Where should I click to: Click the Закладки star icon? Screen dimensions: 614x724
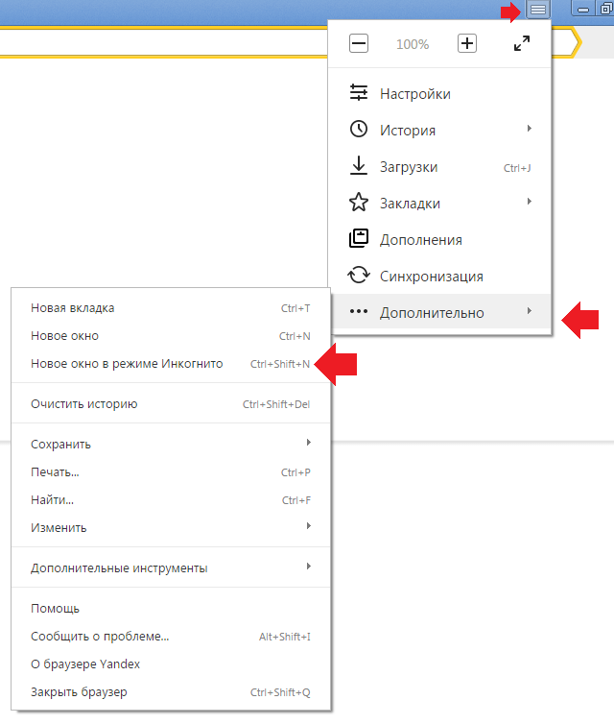pyautogui.click(x=359, y=203)
